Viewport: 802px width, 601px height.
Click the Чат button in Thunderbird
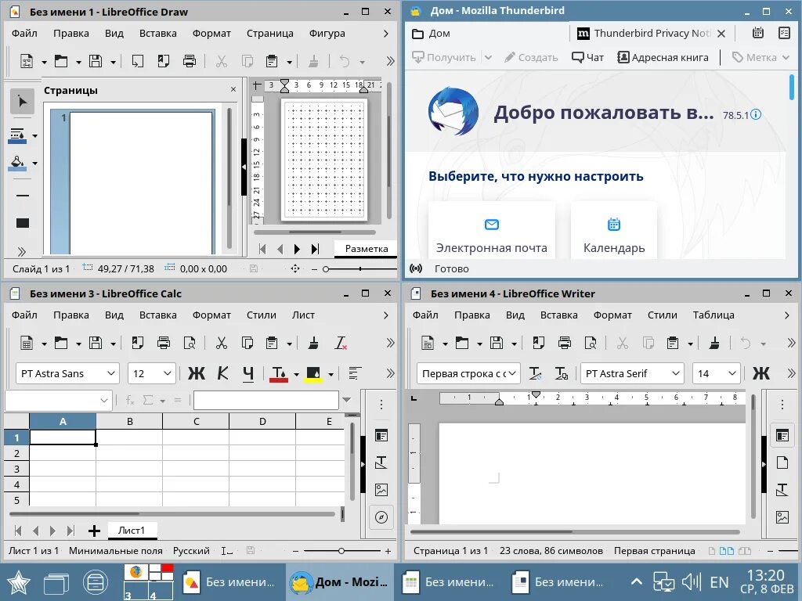(x=587, y=57)
